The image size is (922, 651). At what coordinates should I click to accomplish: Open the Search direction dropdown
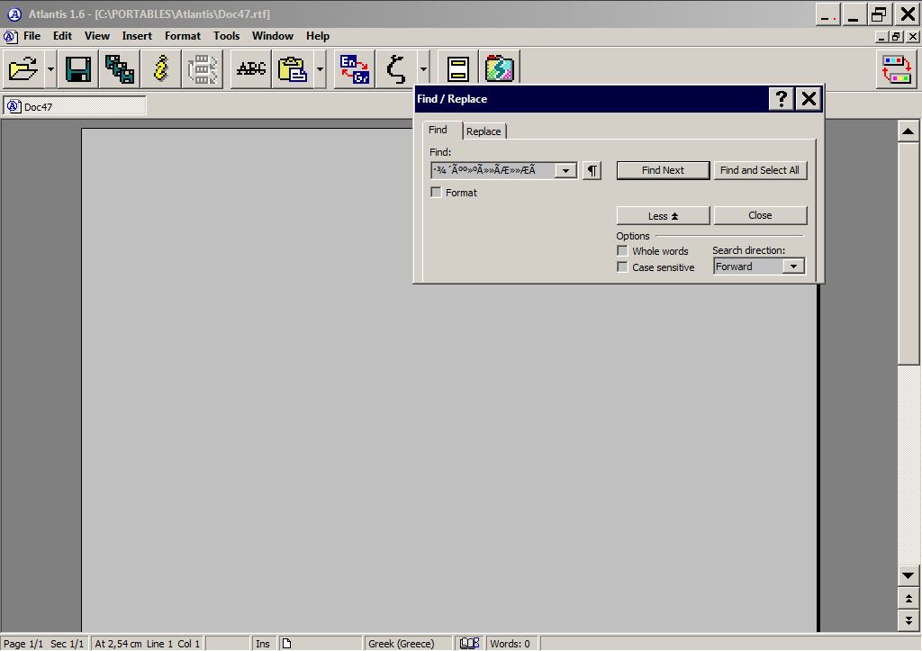click(793, 267)
